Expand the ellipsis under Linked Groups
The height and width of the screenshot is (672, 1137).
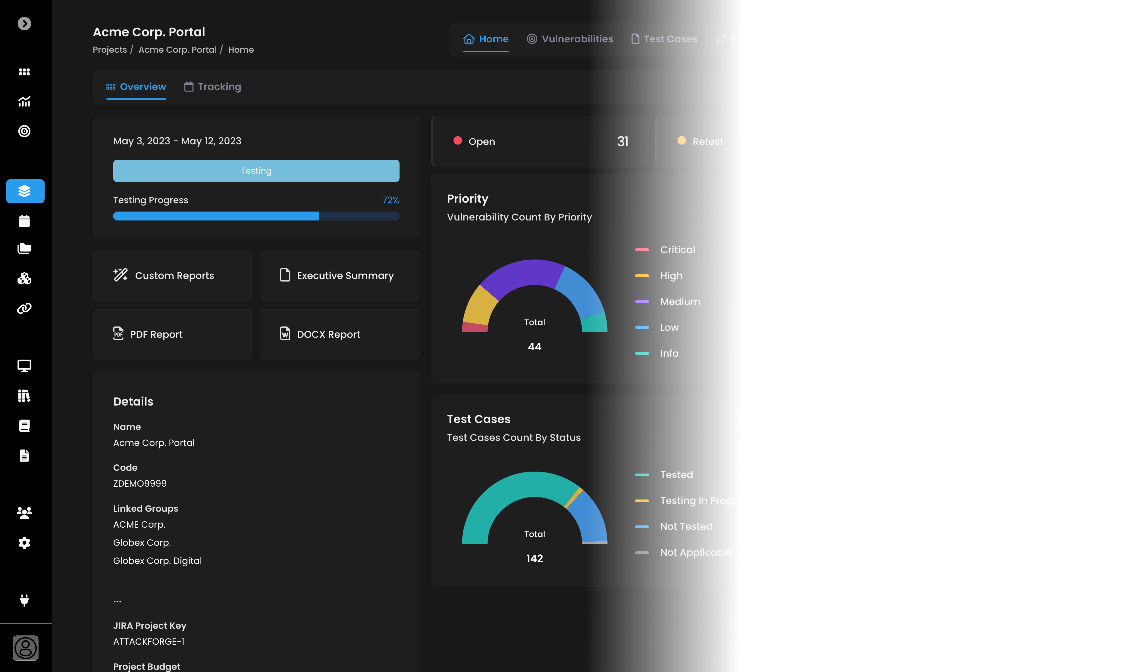(x=117, y=601)
